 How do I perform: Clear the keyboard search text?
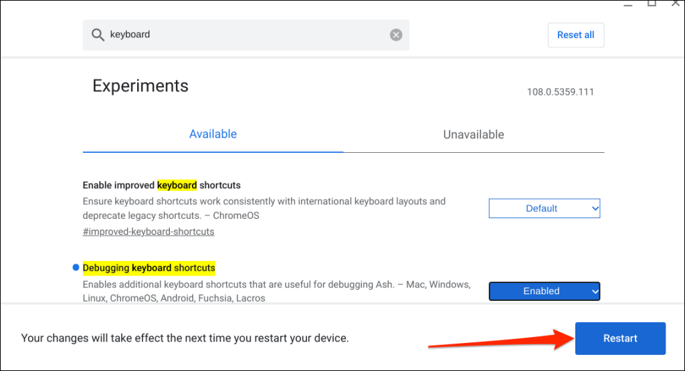pos(396,35)
